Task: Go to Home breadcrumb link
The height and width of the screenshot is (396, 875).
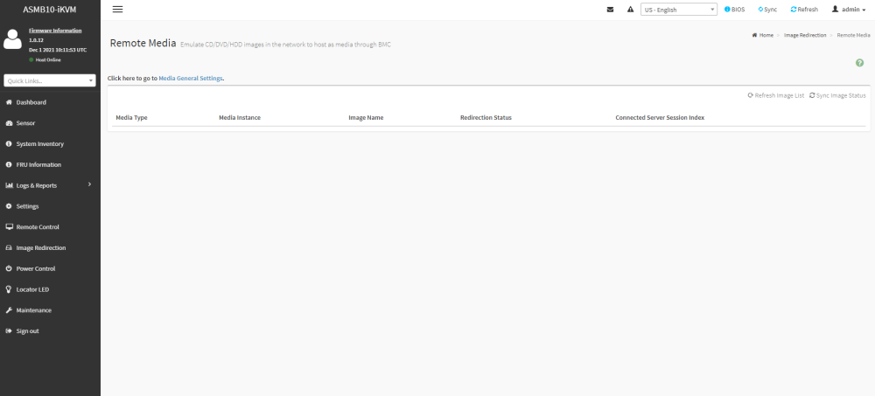Action: point(762,35)
